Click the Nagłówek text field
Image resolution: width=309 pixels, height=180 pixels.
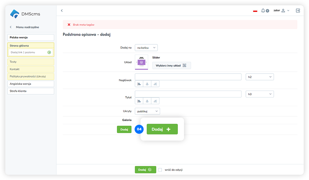tap(188, 77)
